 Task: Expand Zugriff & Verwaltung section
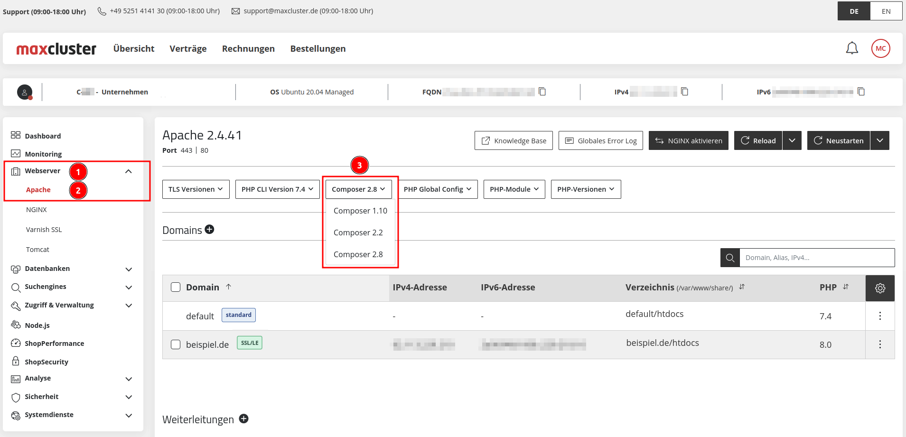click(x=128, y=305)
